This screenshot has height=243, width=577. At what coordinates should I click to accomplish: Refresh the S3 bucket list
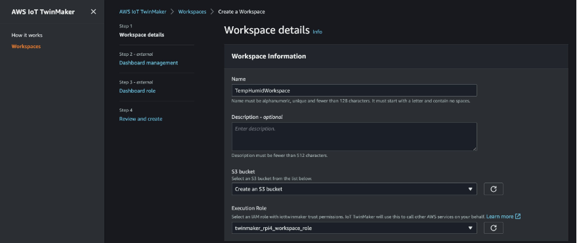(493, 189)
